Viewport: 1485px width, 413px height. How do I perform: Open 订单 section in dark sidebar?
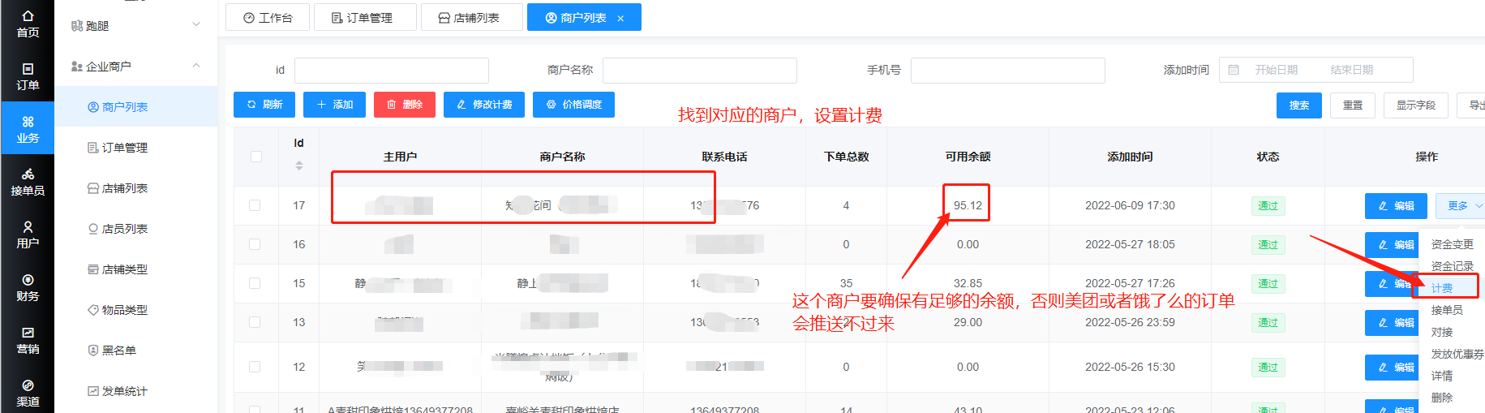point(28,77)
